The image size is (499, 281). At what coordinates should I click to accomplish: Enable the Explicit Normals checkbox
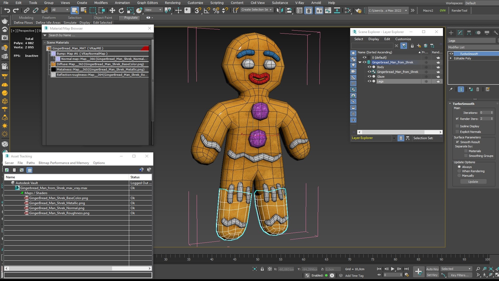coord(457,132)
